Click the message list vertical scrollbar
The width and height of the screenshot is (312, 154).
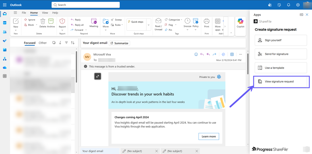77,67
